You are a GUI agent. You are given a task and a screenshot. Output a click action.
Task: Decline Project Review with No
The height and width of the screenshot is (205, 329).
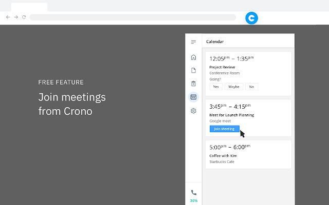[251, 87]
